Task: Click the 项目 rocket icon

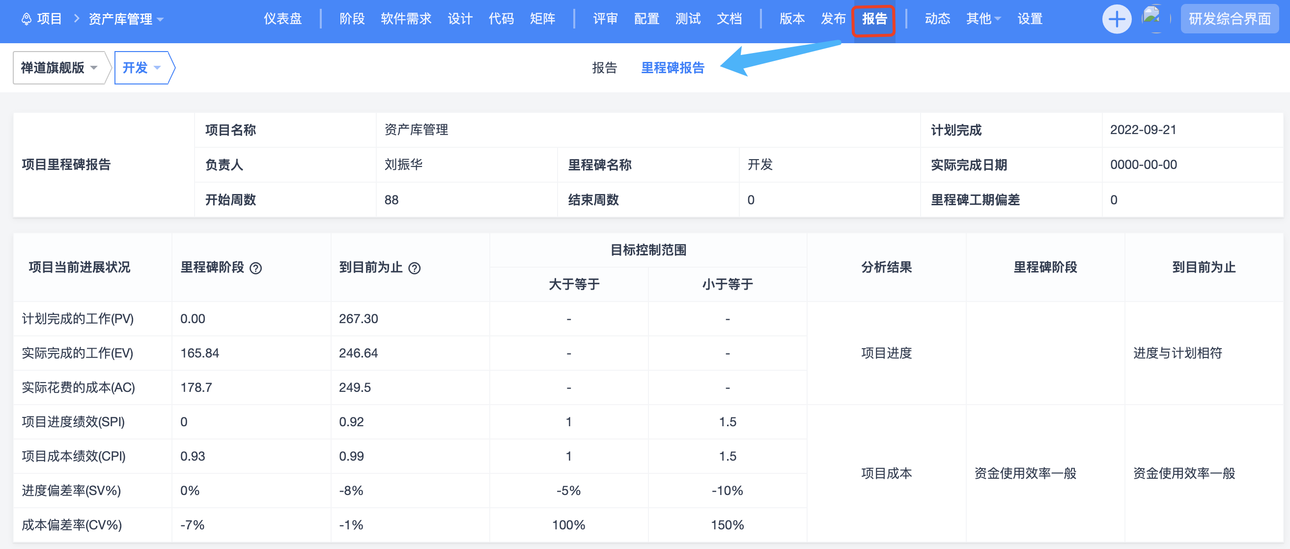Action: (27, 19)
